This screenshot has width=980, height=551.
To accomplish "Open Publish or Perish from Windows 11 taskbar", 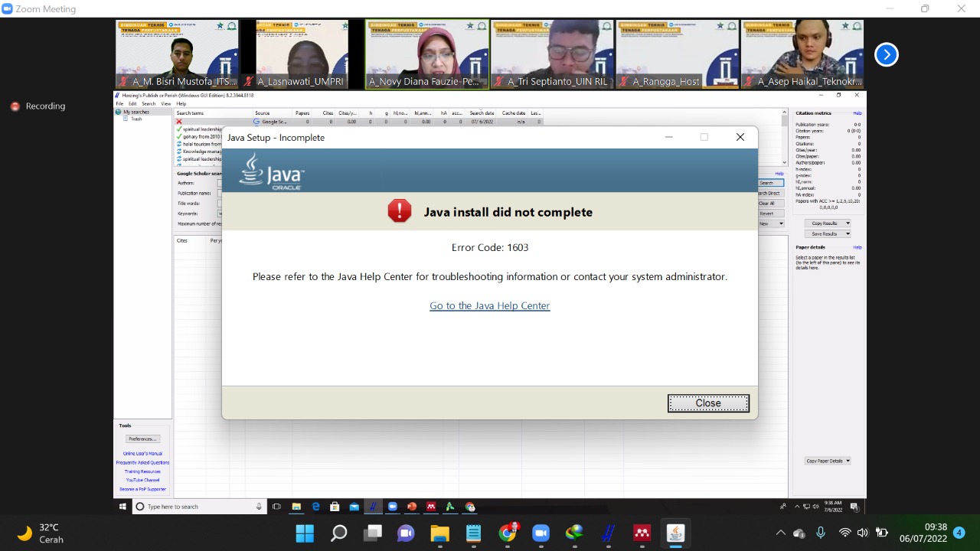I will [609, 533].
